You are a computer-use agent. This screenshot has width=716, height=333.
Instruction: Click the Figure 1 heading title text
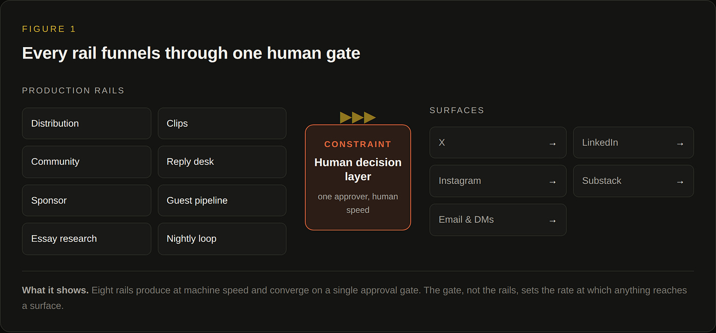pos(191,53)
